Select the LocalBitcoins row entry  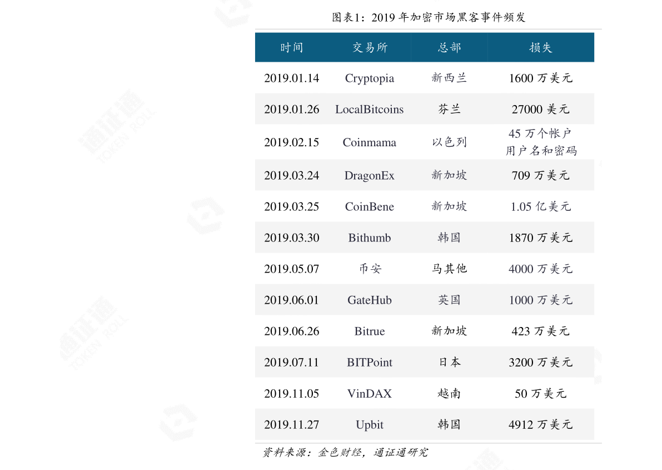(369, 110)
